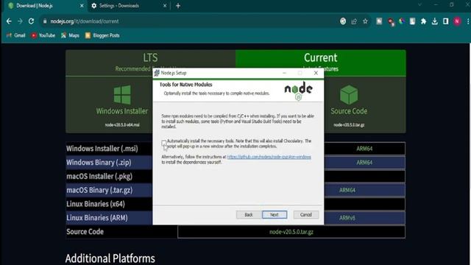The width and height of the screenshot is (471, 265).
Task: Close the Settings - Downloads tab
Action: tap(165, 6)
